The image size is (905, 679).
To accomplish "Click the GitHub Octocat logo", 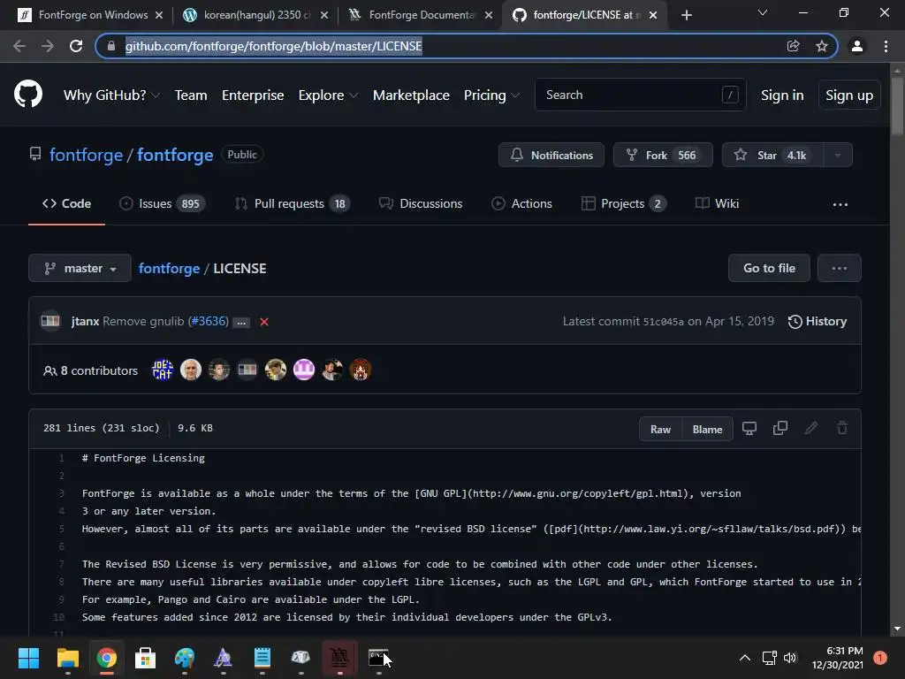I will [27, 94].
